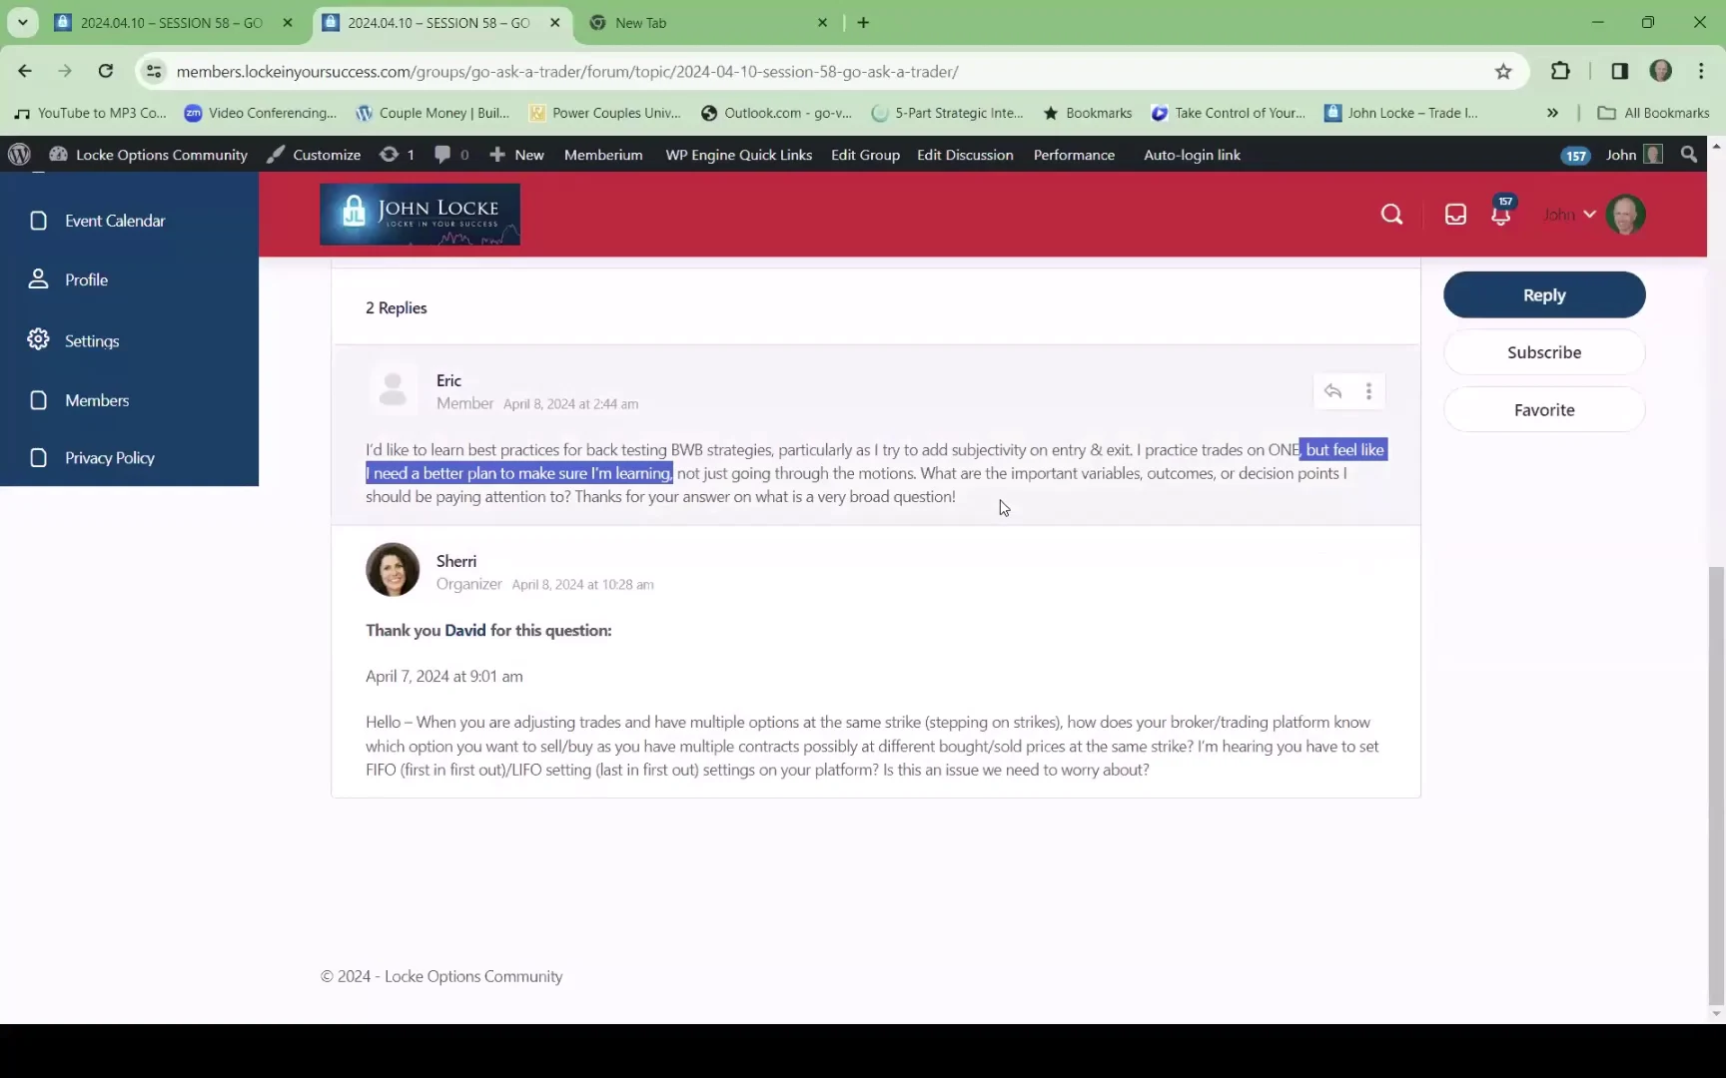Open comments bubble icon showing 0
The height and width of the screenshot is (1078, 1726).
coord(451,155)
